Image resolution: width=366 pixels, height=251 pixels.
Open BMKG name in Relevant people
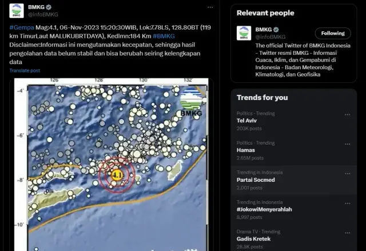pos(264,30)
